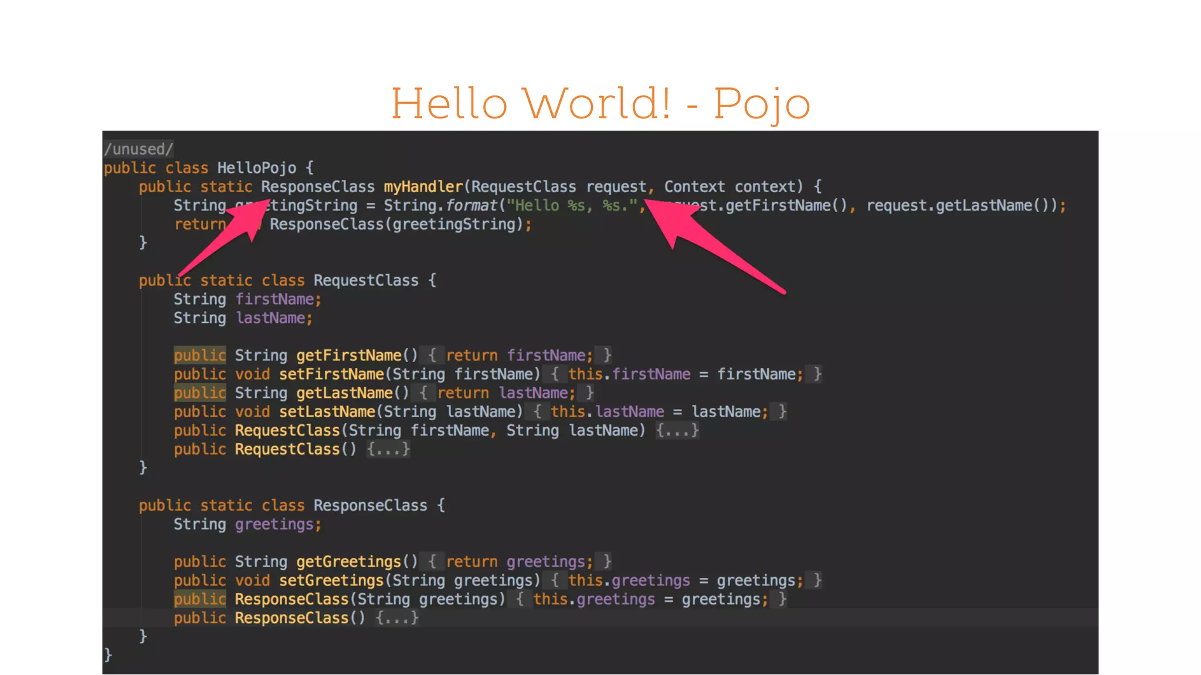Click the setFirstName method declaration
Image resolution: width=1201 pixels, height=675 pixels.
click(x=331, y=374)
